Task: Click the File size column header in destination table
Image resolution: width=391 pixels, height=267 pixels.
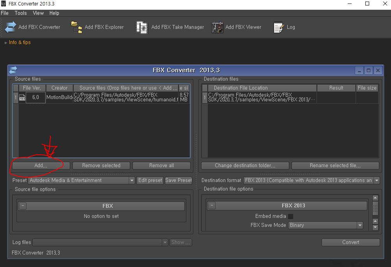Action: (367, 88)
